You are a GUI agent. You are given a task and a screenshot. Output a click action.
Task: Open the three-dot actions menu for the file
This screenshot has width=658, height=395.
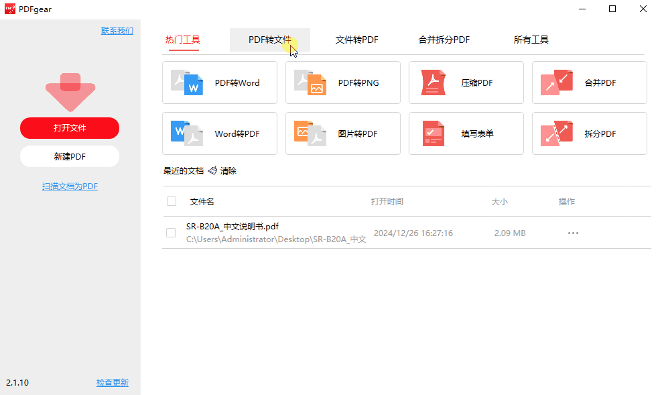(x=573, y=233)
